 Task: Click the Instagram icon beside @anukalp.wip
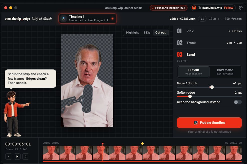199,8
